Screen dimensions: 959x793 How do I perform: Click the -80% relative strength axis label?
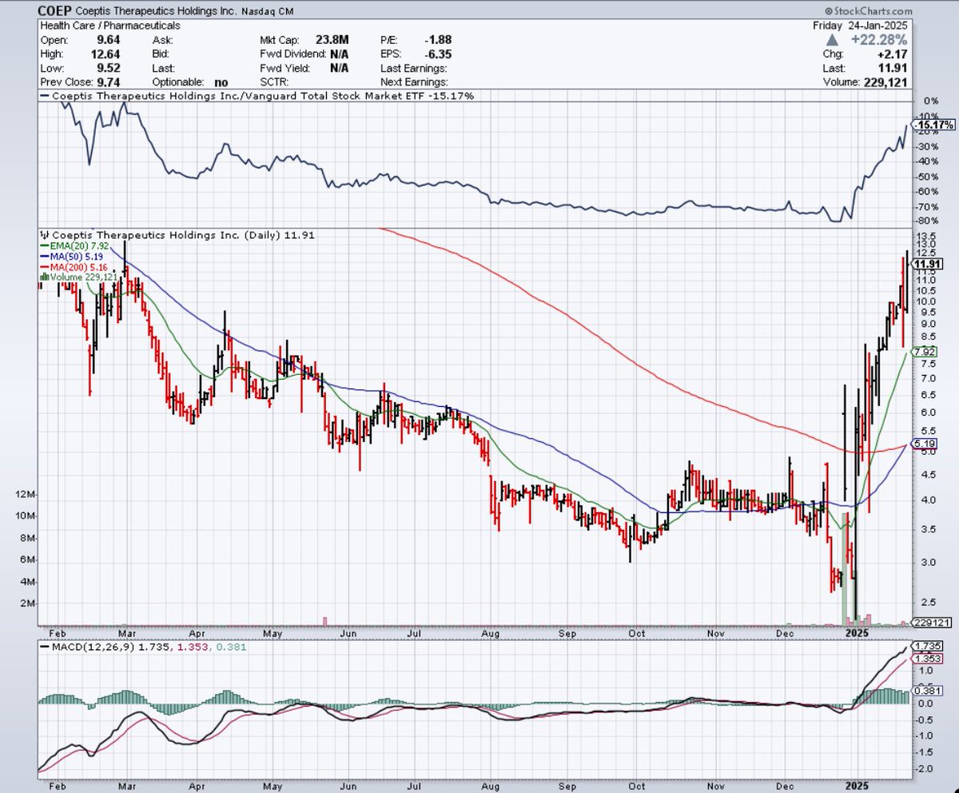coord(929,221)
